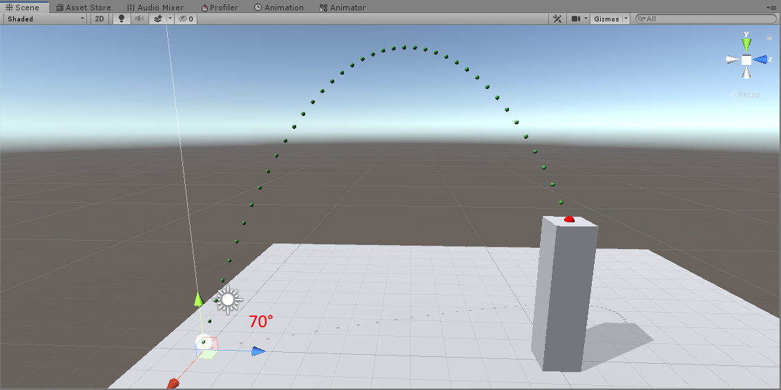Image resolution: width=781 pixels, height=390 pixels.
Task: Click the red X move arrow handle
Action: pos(173,383)
